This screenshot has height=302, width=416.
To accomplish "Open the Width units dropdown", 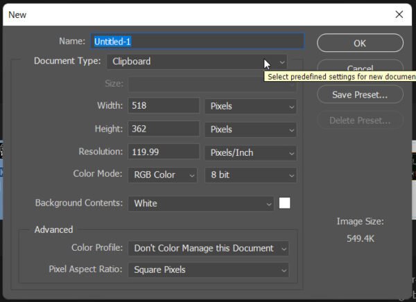I will tap(250, 106).
